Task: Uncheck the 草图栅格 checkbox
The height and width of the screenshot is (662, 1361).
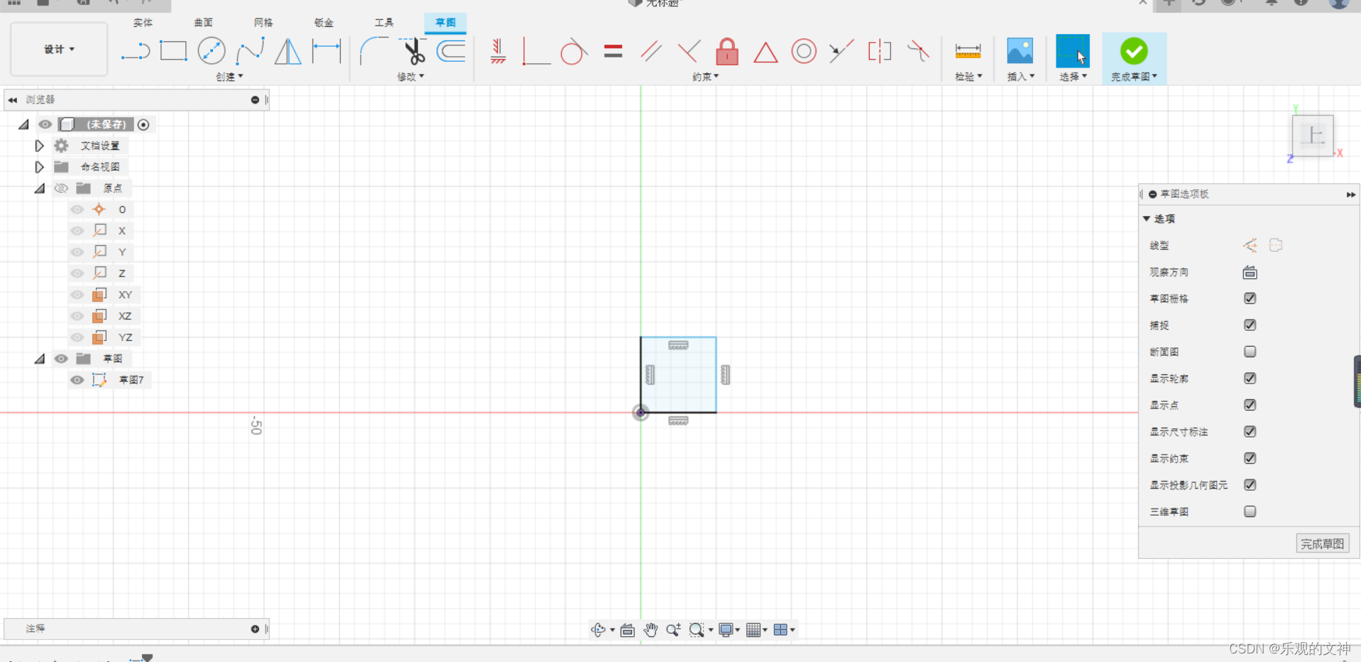Action: (1250, 298)
